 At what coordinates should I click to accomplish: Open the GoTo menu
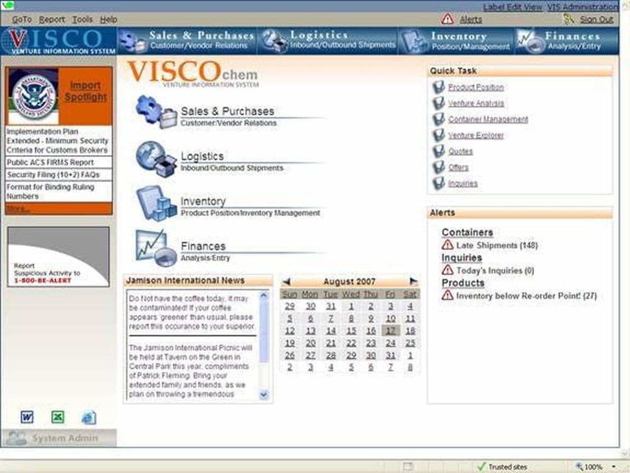21,20
